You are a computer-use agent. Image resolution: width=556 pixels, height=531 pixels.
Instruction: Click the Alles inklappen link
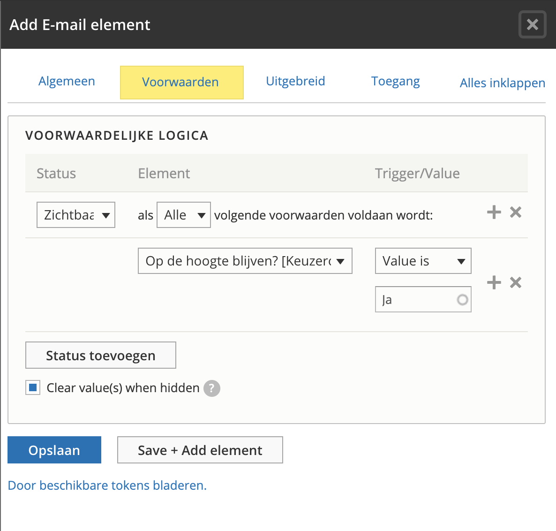pyautogui.click(x=502, y=83)
